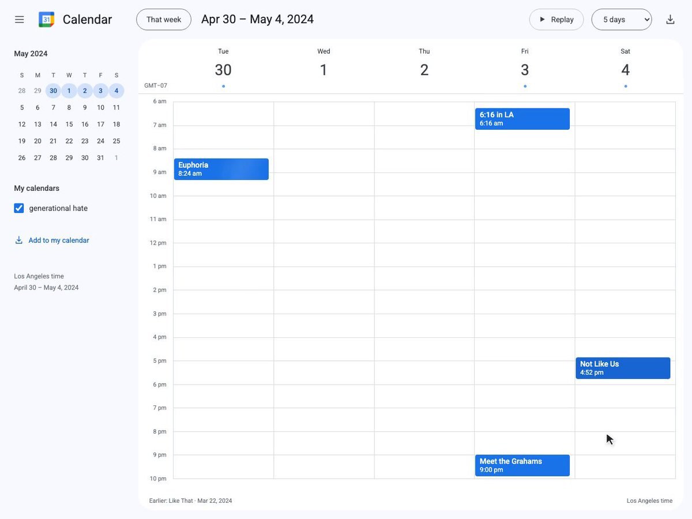Screen dimensions: 692x519
Task: Open the 5 days view dropdown
Action: click(x=622, y=20)
